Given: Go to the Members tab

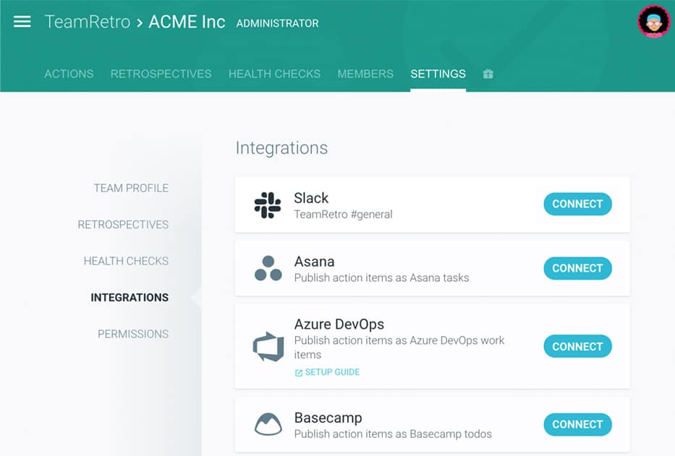Looking at the screenshot, I should pos(365,74).
